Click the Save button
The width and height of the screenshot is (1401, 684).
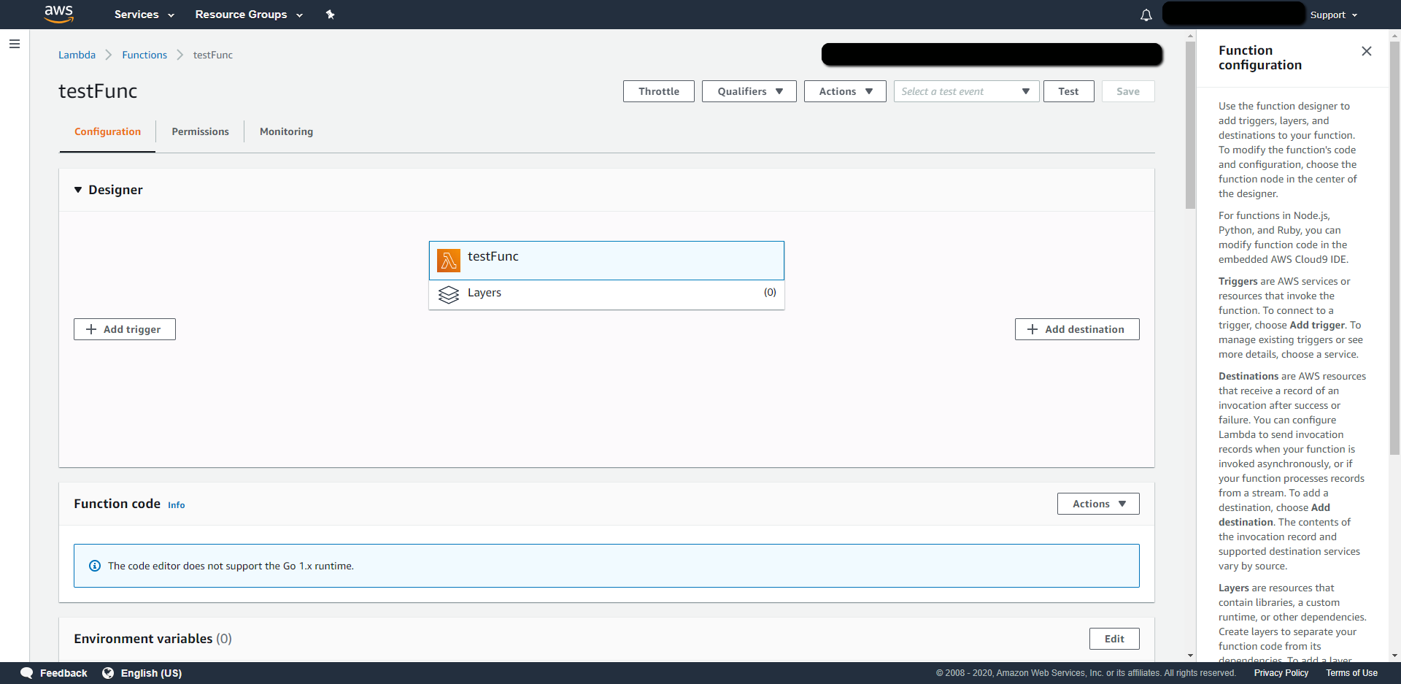pos(1128,91)
